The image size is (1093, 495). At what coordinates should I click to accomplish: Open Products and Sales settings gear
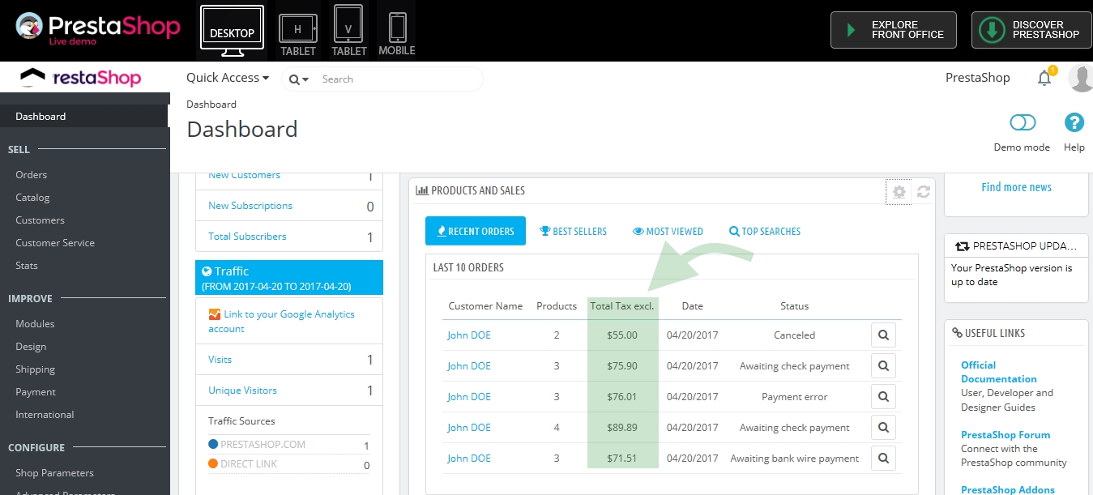click(899, 192)
